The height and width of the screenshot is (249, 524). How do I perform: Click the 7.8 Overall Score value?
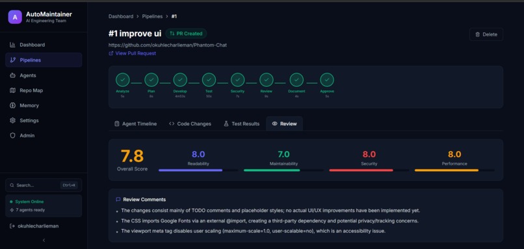pyautogui.click(x=132, y=156)
